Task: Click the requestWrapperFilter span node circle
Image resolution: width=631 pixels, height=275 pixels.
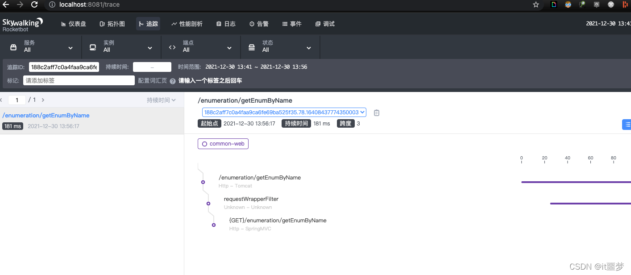Action: (x=208, y=204)
